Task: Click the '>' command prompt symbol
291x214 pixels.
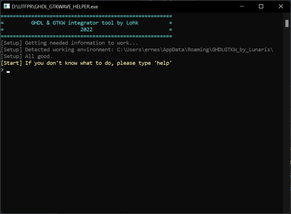Action: click(2, 69)
